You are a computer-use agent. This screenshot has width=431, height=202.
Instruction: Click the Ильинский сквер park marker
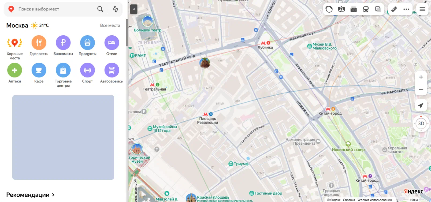(x=348, y=147)
